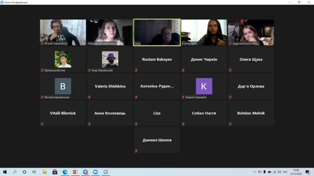Switch to Microsoft Edge in taskbar
The width and height of the screenshot is (314, 176).
pos(65,172)
